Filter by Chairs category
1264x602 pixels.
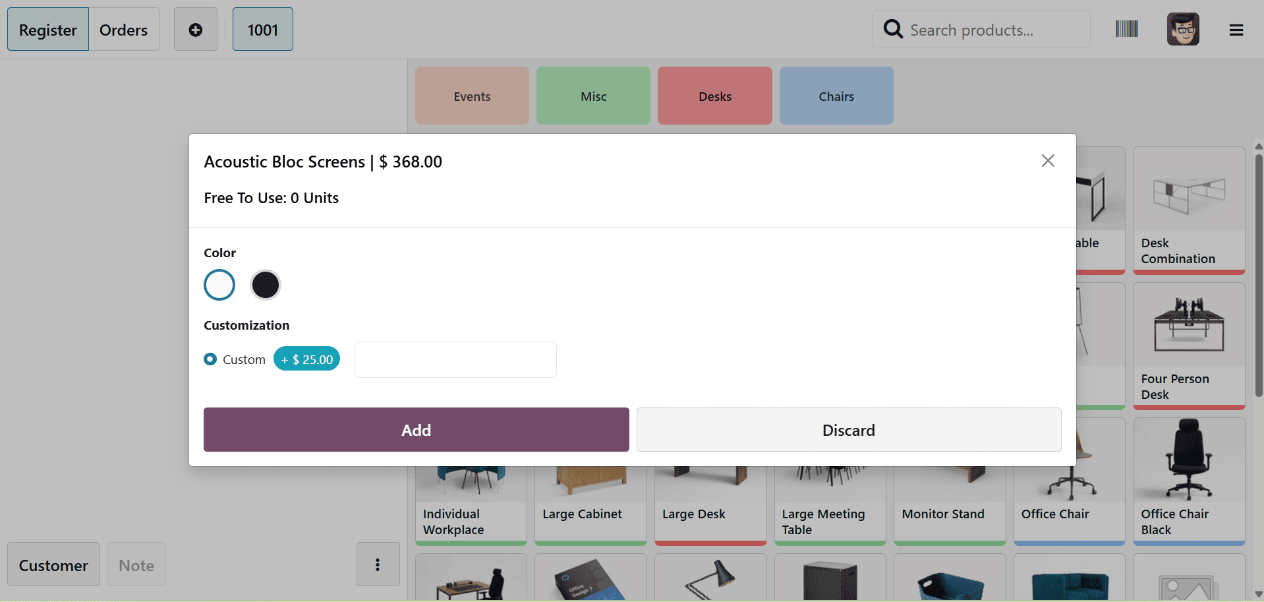tap(836, 96)
